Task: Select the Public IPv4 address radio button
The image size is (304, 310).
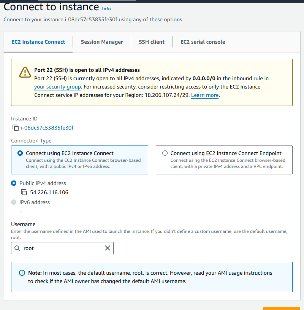Action: coord(14,183)
